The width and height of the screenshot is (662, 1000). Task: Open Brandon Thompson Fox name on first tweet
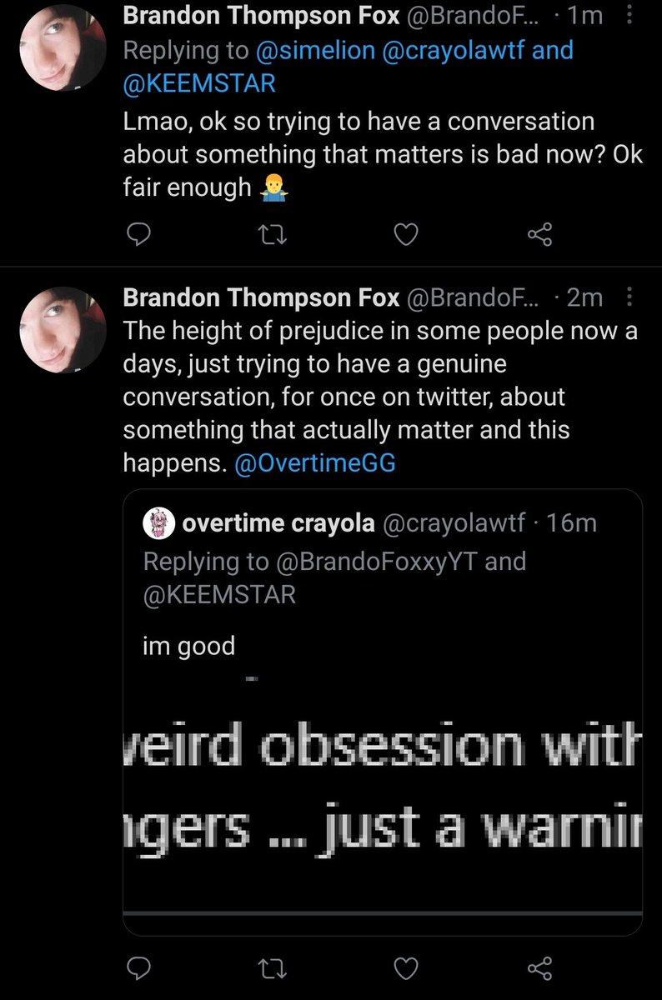[261, 17]
